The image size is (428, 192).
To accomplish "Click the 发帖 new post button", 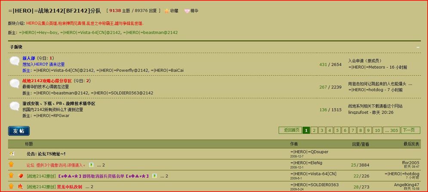I will pyautogui.click(x=19, y=131).
